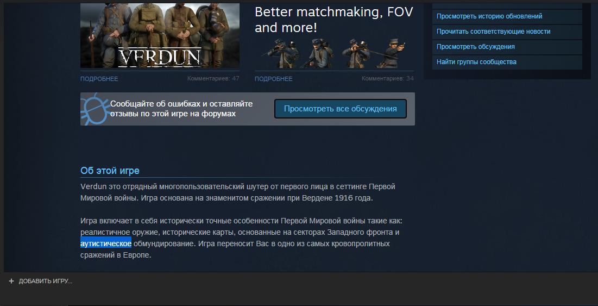
Task: Click the paragraph starting Verdun это отрядный
Action: pos(238,192)
